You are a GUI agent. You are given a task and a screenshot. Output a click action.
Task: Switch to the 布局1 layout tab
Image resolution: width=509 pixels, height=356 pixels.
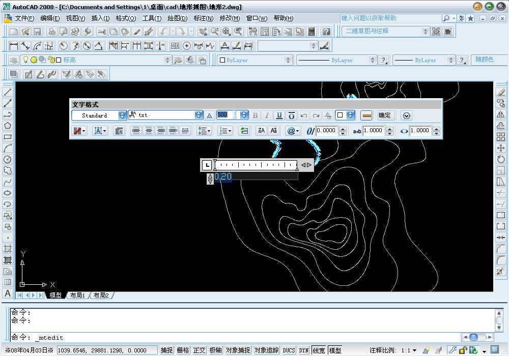[77, 295]
